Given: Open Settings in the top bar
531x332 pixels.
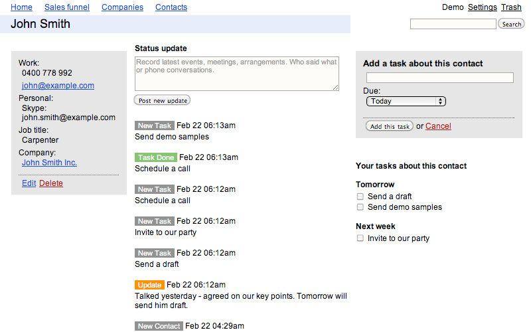Looking at the screenshot, I should click(x=483, y=7).
